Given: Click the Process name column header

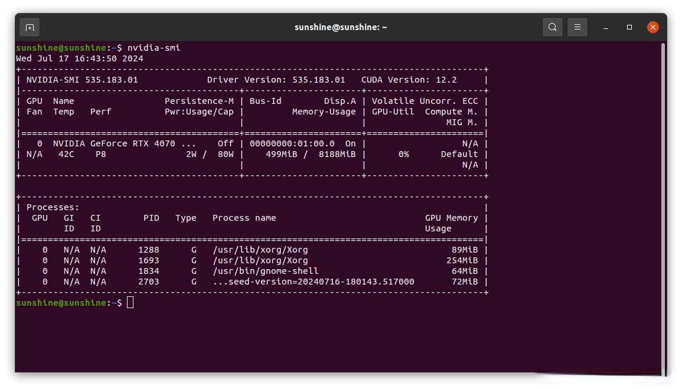Looking at the screenshot, I should tap(244, 218).
